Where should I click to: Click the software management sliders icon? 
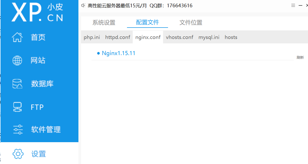pos(18,130)
